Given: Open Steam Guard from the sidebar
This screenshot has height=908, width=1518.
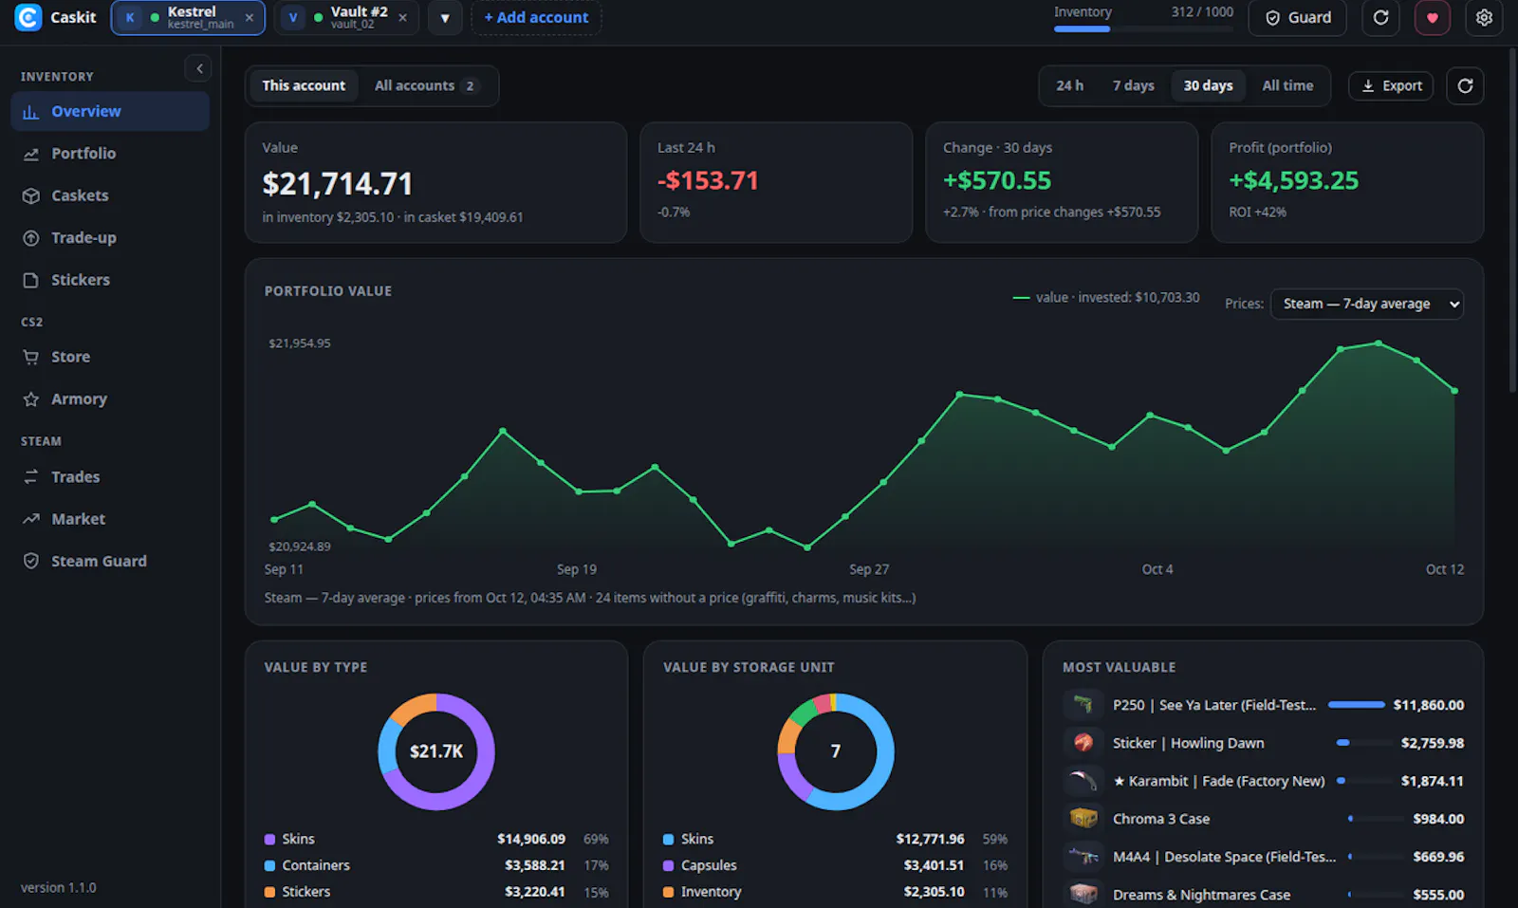Looking at the screenshot, I should tap(110, 562).
